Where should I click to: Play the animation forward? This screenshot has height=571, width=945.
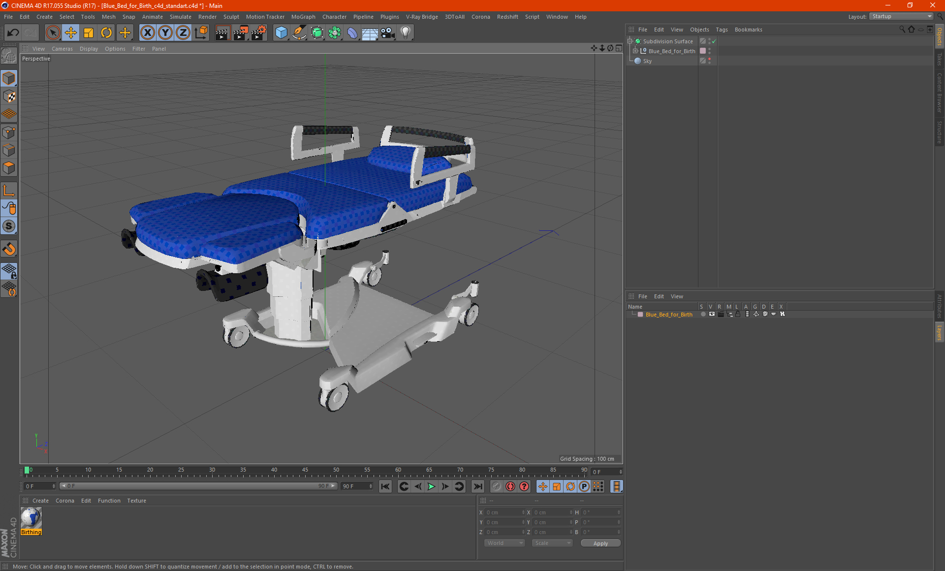click(431, 486)
